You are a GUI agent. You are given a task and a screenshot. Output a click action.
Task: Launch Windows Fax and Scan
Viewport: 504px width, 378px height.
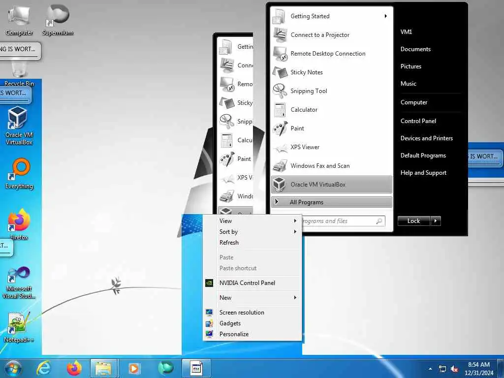coord(331,165)
